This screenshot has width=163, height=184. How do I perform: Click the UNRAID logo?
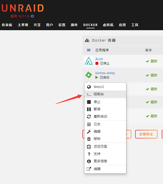coord(23,8)
